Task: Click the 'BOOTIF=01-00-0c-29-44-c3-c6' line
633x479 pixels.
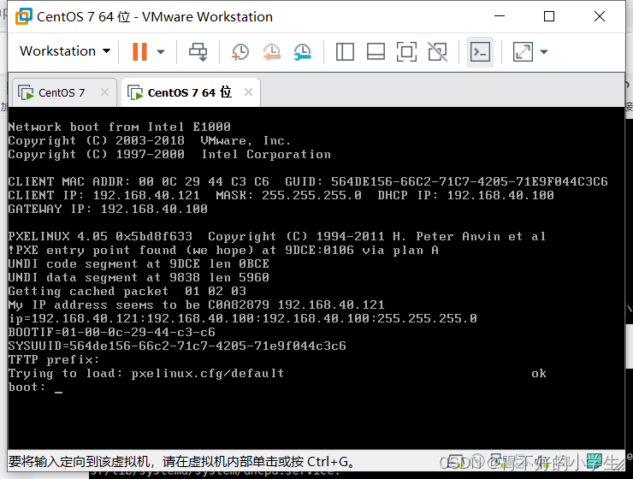Action: pyautogui.click(x=112, y=332)
